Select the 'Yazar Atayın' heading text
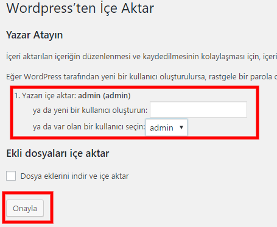Image resolution: width=277 pixels, height=227 pixels. pyautogui.click(x=35, y=35)
